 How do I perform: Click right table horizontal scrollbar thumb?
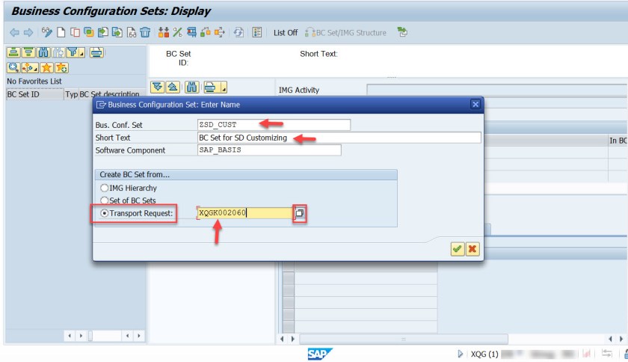point(404,339)
